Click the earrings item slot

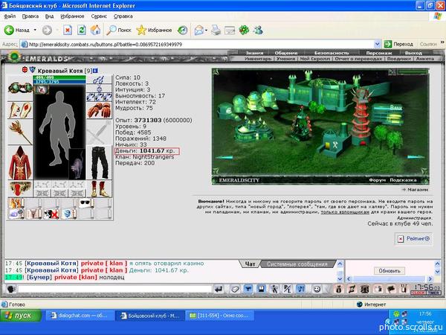click(x=99, y=80)
